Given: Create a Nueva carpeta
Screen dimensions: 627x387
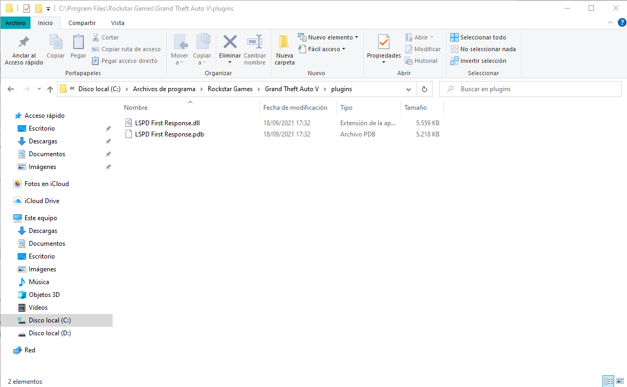Looking at the screenshot, I should click(x=284, y=50).
